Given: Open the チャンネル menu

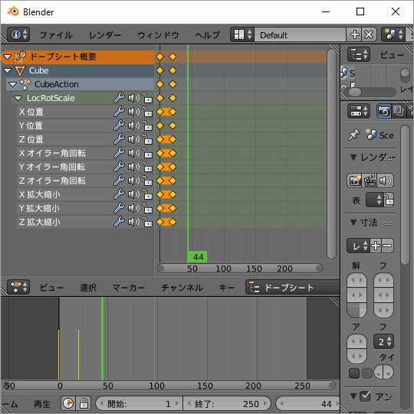Looking at the screenshot, I should coord(182,288).
